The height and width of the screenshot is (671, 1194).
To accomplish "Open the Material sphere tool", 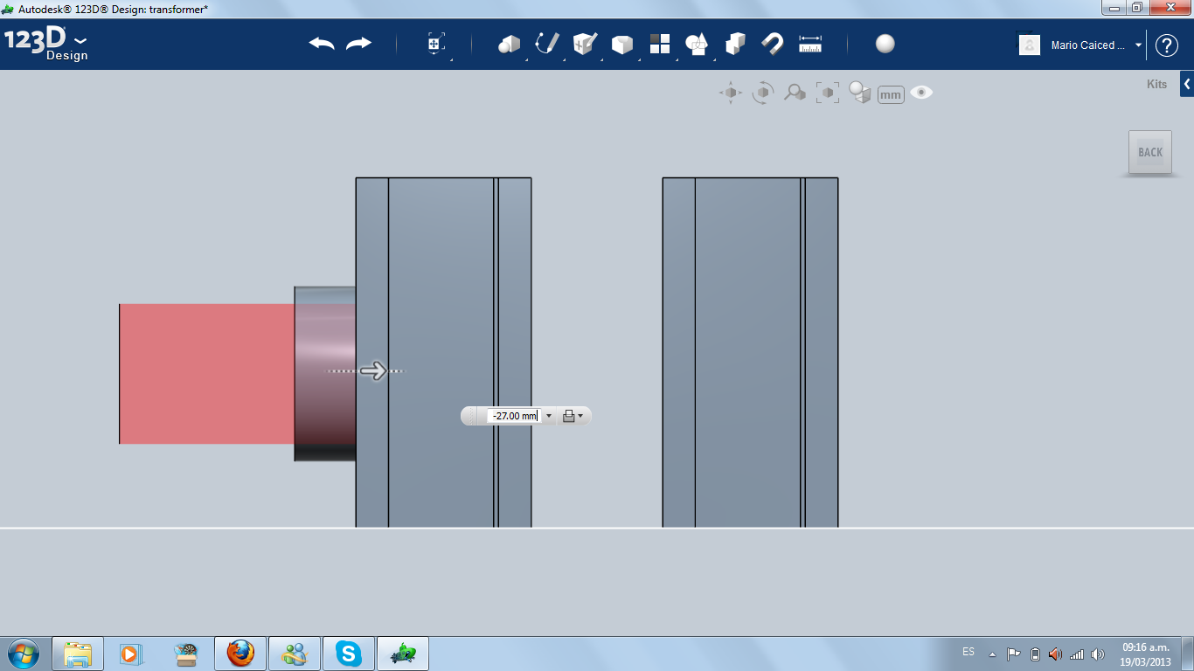I will tap(885, 44).
